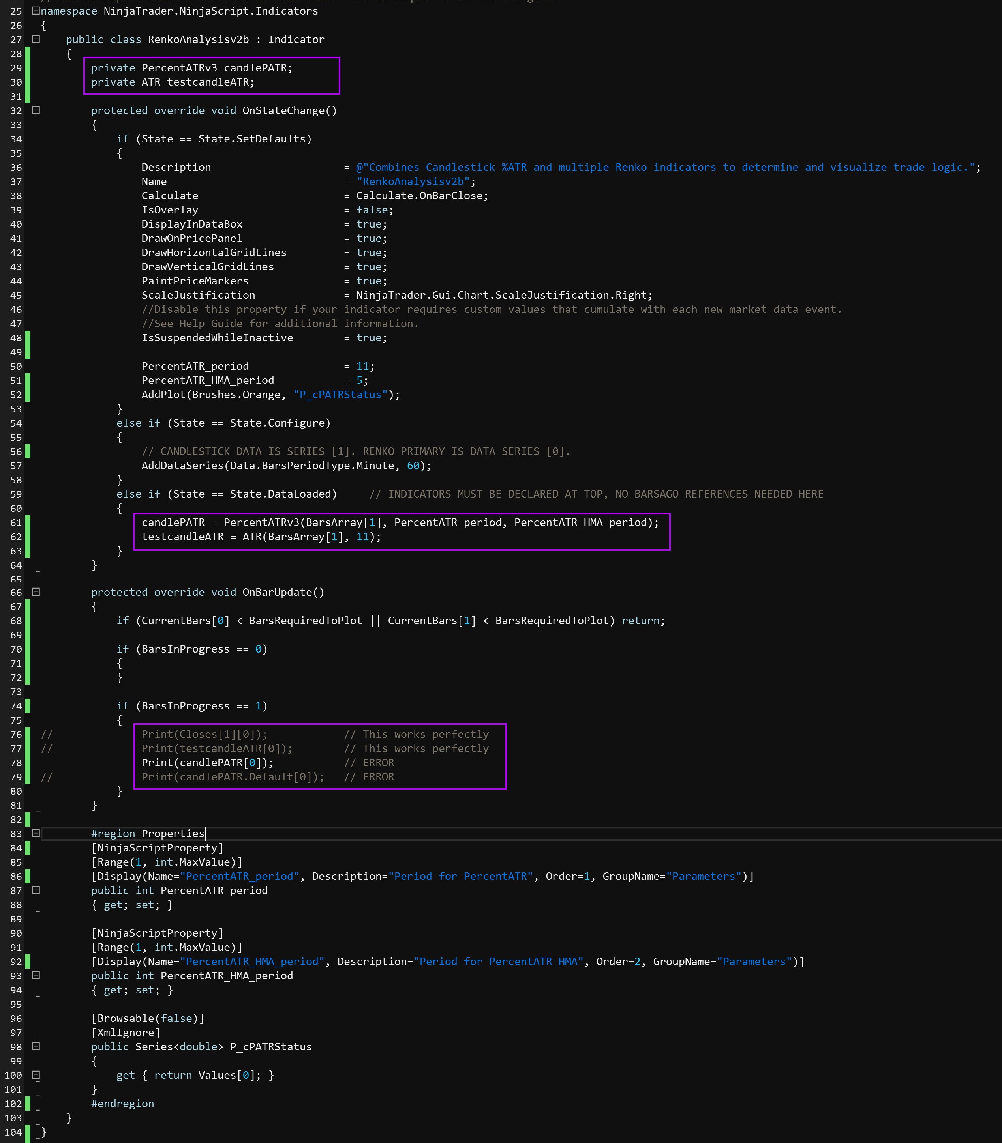Place cursor after #region Properties text
The height and width of the screenshot is (1143, 1002).
(206, 833)
